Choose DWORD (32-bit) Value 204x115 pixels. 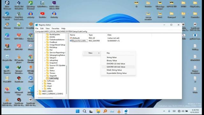tap(118, 64)
